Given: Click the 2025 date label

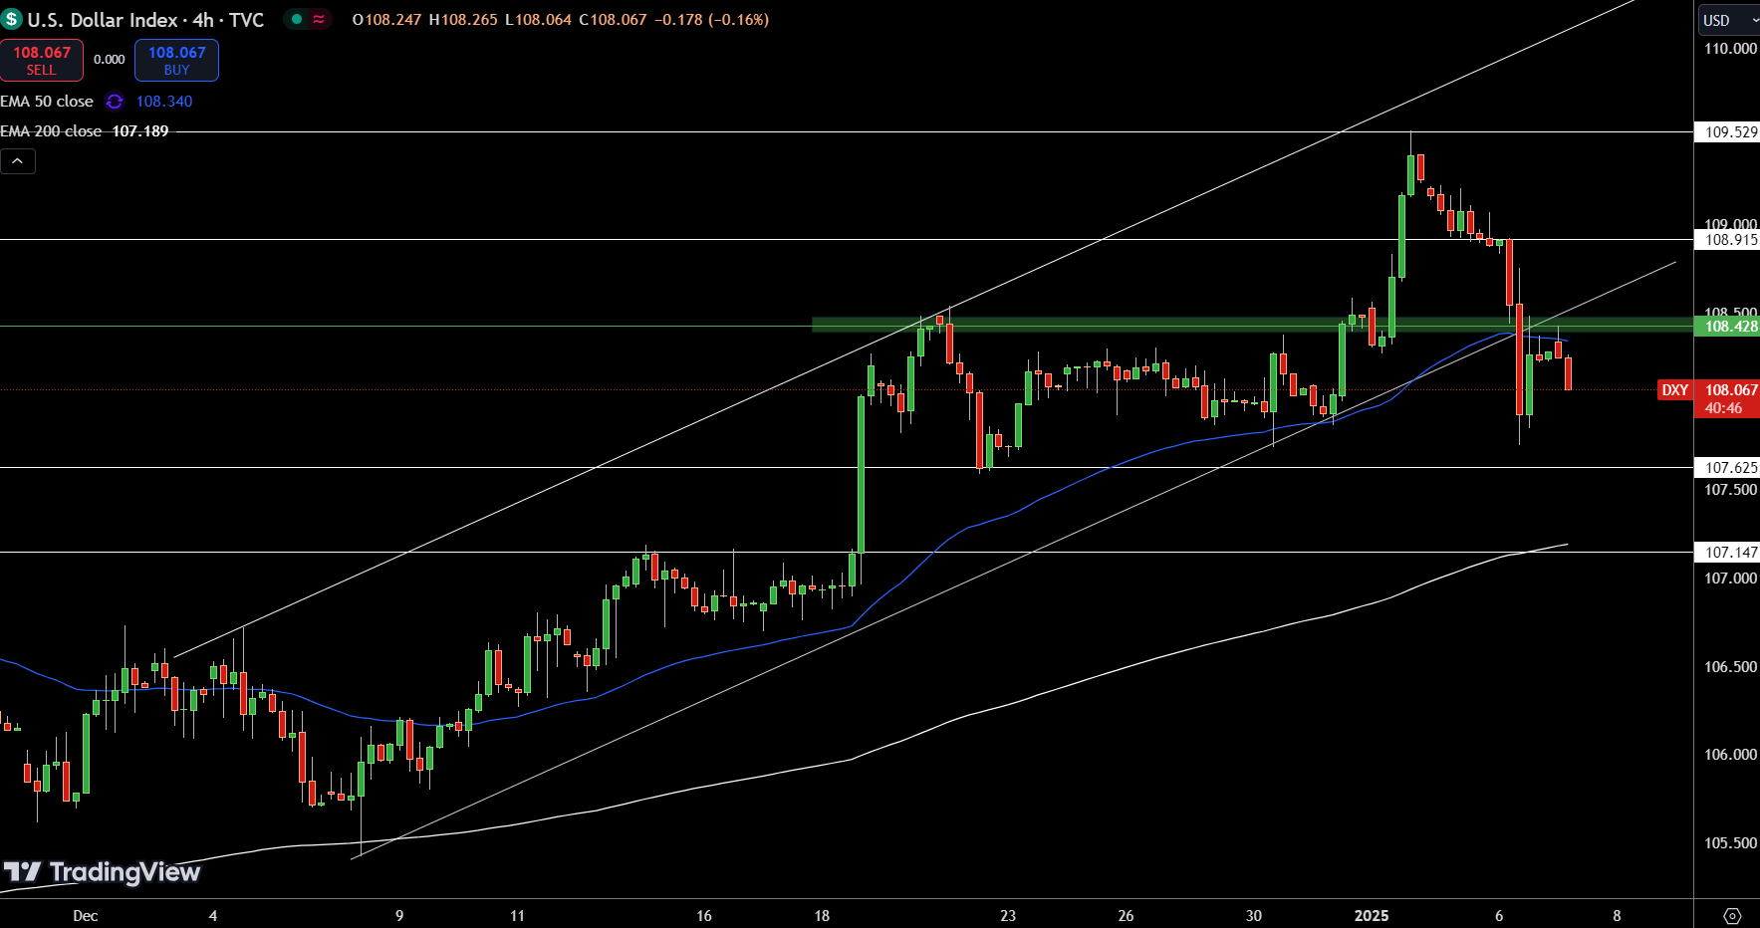Looking at the screenshot, I should pyautogui.click(x=1372, y=916).
